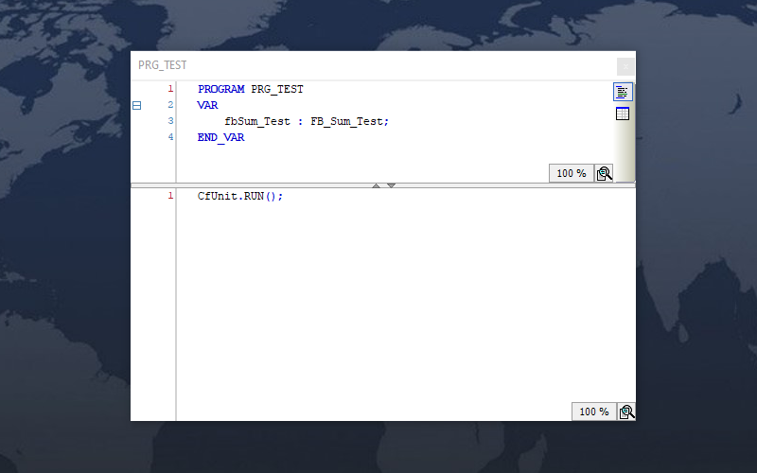
Task: Click line number 1 in implementation margin
Action: coord(170,196)
